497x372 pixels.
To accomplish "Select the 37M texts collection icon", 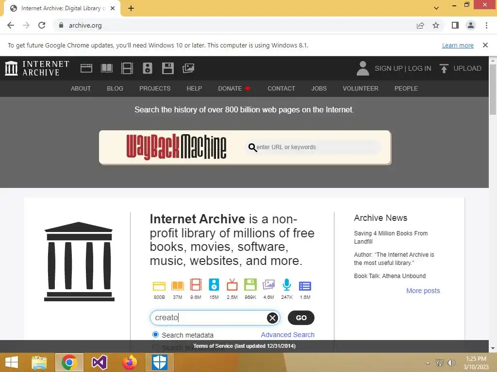I will [178, 286].
